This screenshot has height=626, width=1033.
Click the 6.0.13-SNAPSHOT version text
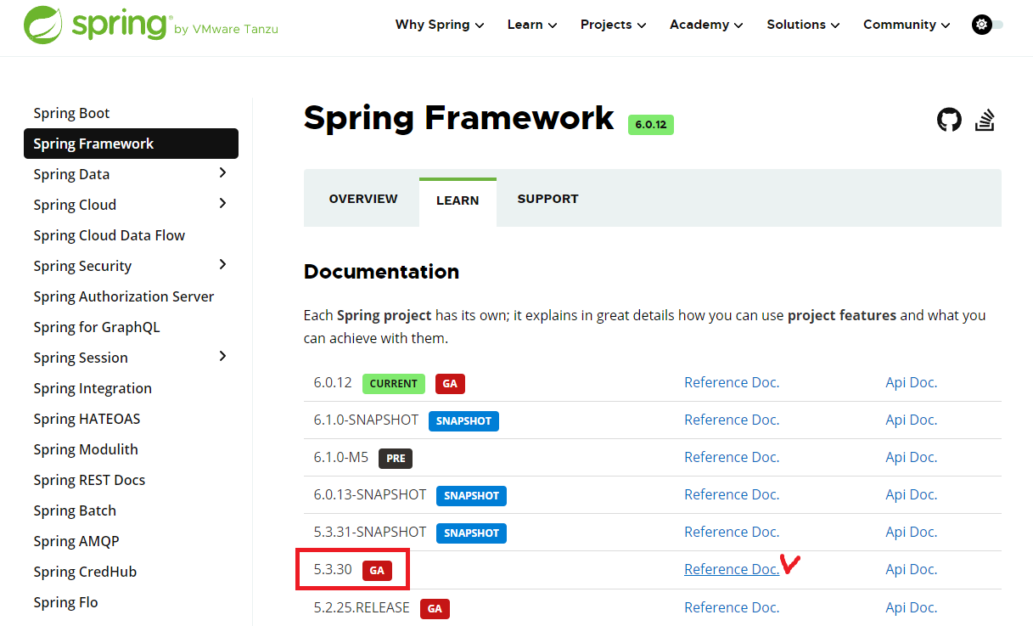pos(370,494)
